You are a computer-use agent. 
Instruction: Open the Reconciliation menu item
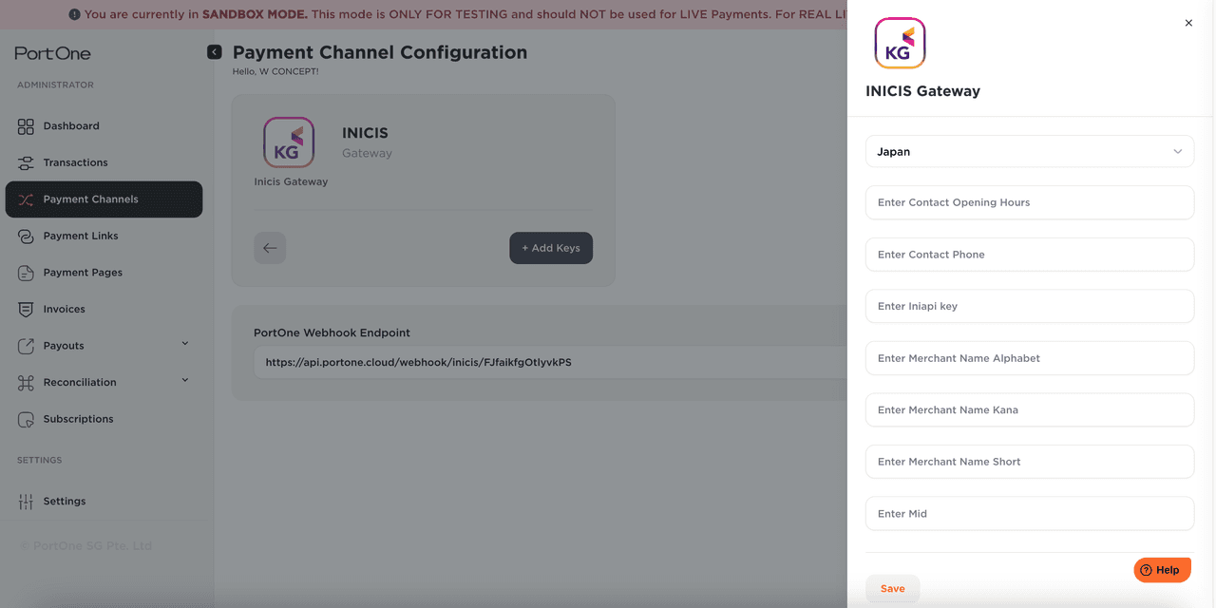tap(80, 383)
